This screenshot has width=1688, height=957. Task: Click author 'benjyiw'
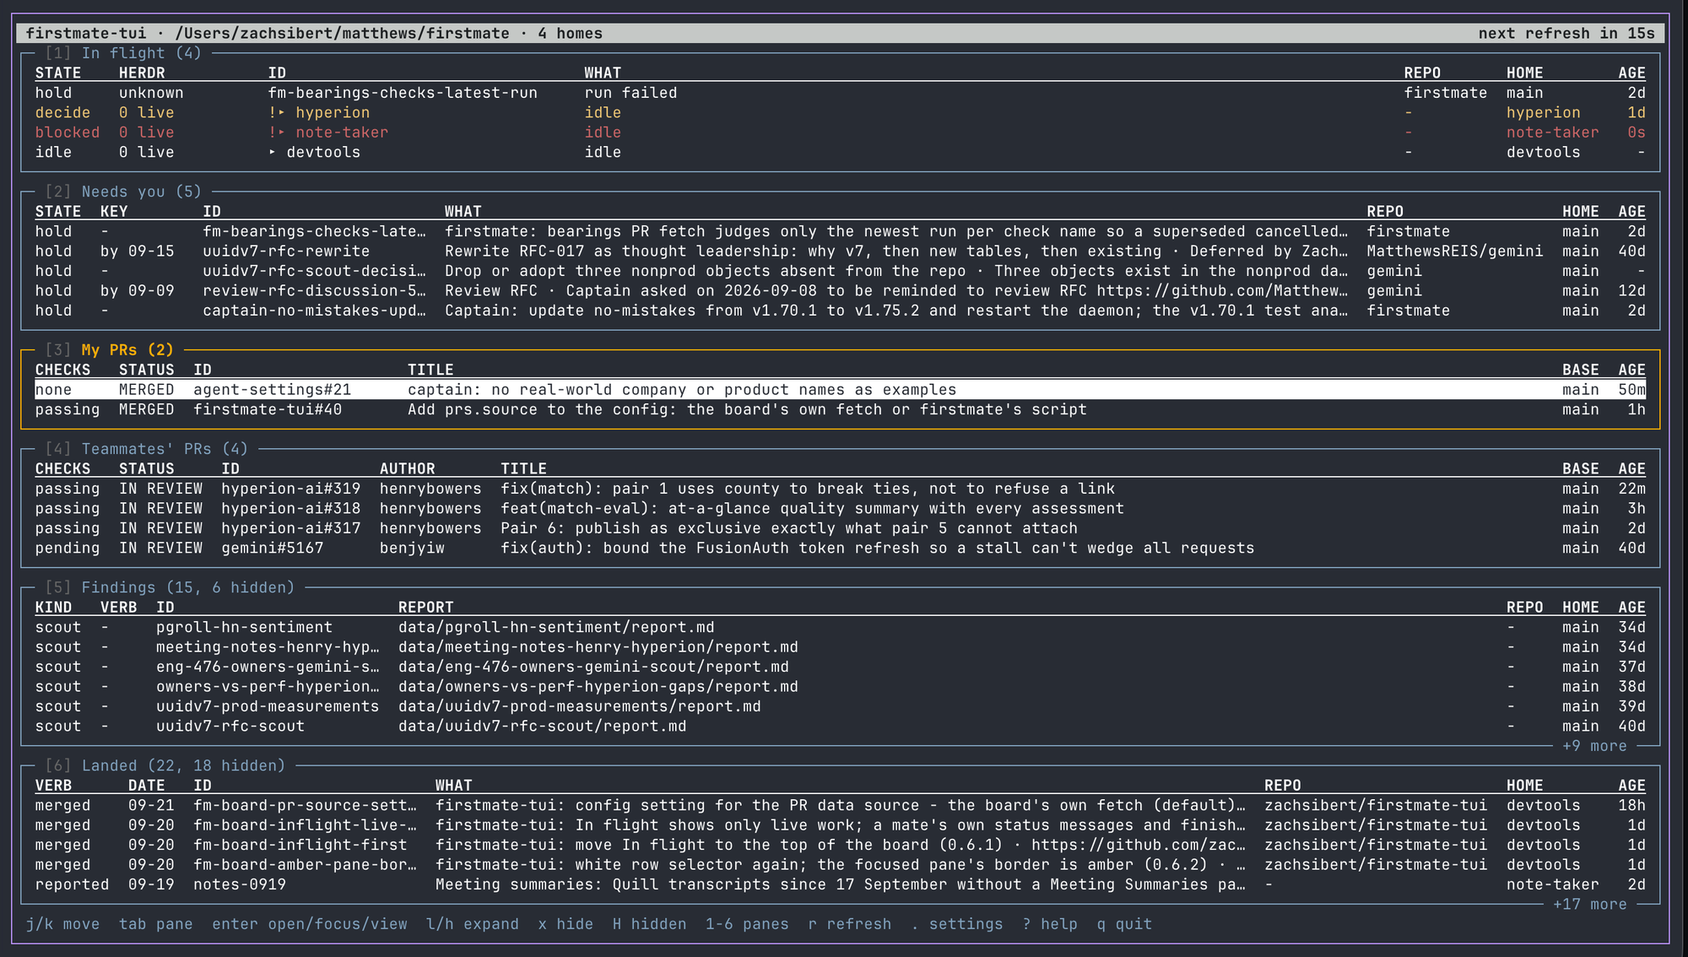coord(412,549)
